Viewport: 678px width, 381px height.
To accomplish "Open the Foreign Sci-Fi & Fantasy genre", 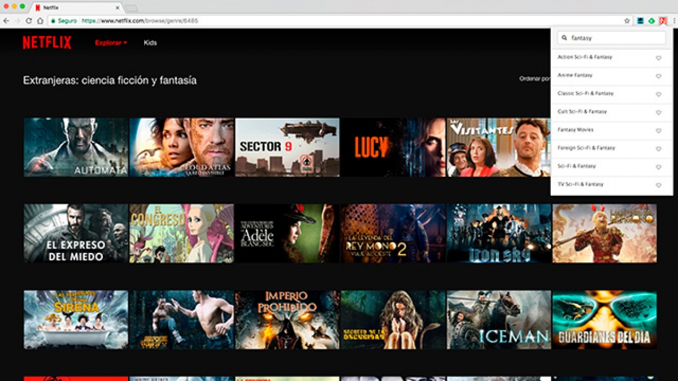I will (x=586, y=148).
